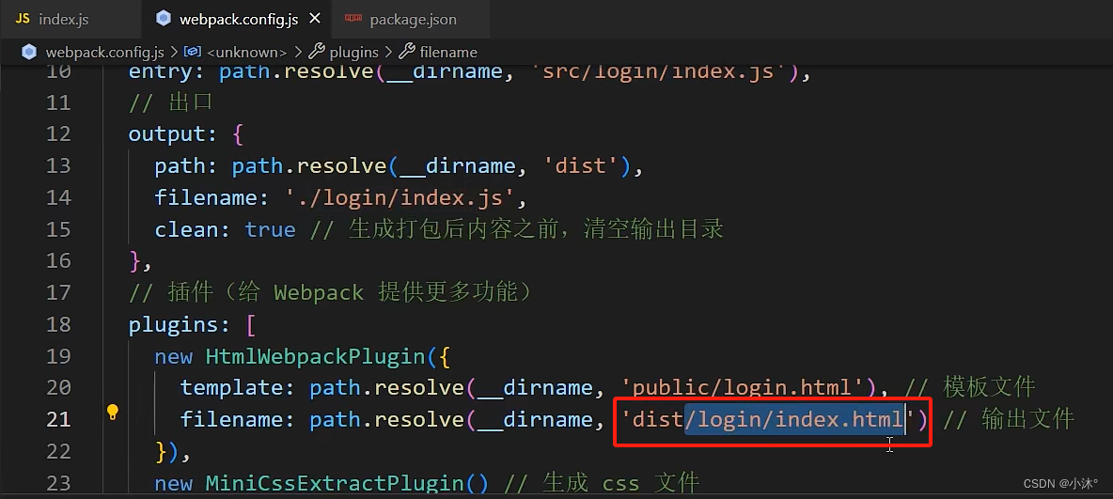Click line number 12 in the gutter
This screenshot has height=499, width=1113.
click(x=59, y=134)
